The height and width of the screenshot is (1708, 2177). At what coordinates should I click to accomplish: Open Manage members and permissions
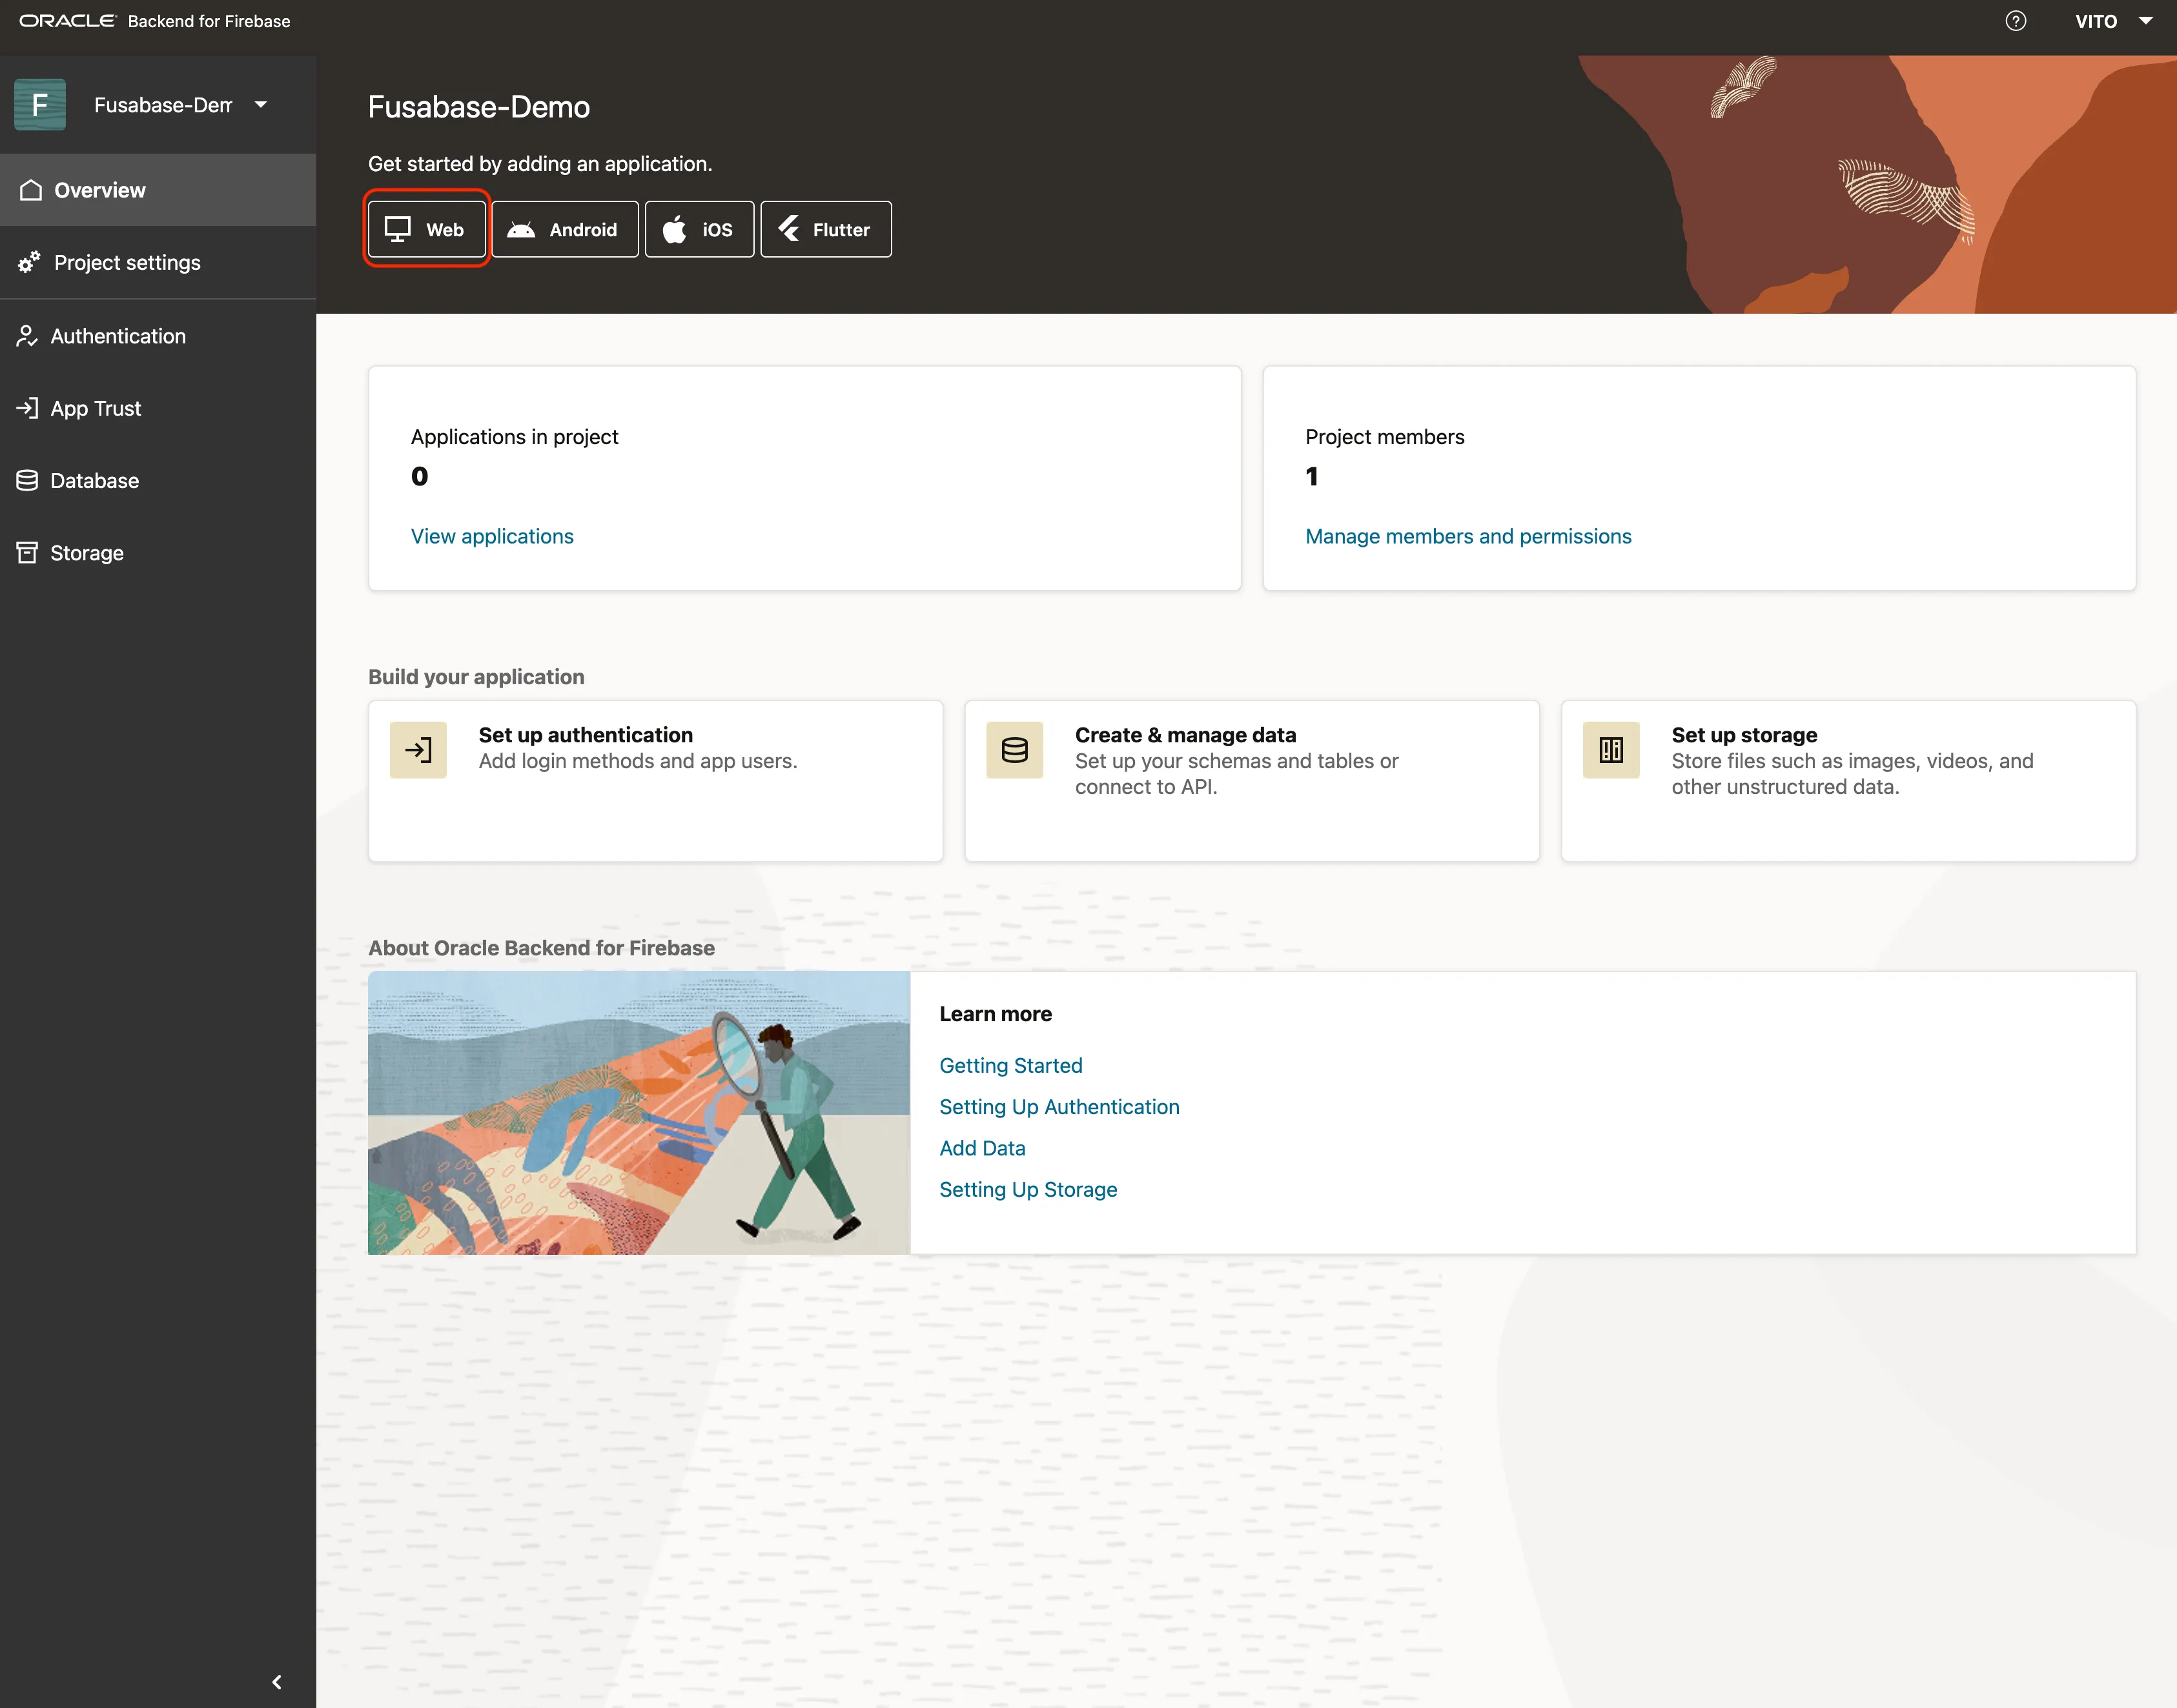[x=1468, y=536]
